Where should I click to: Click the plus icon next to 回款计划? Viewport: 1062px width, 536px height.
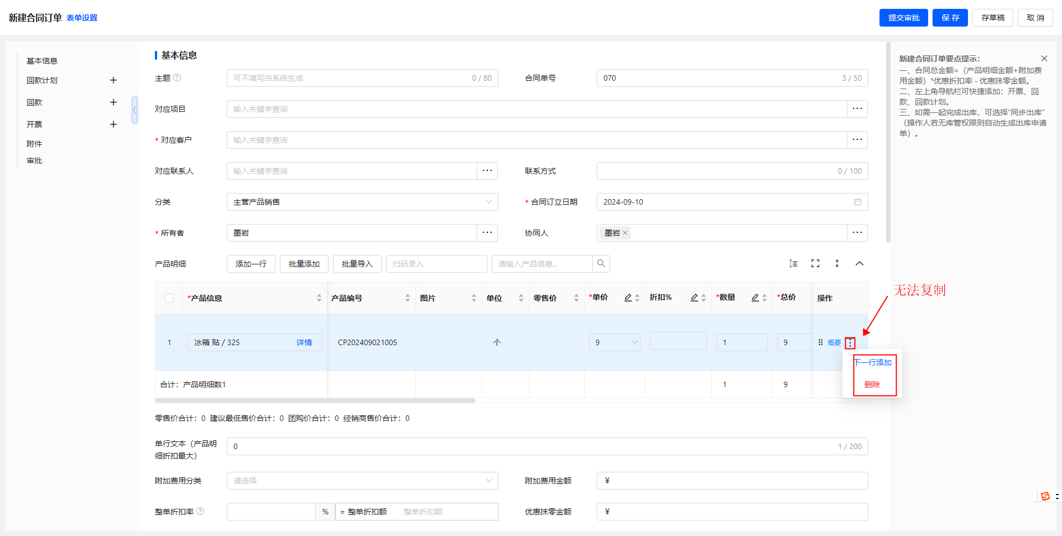113,80
